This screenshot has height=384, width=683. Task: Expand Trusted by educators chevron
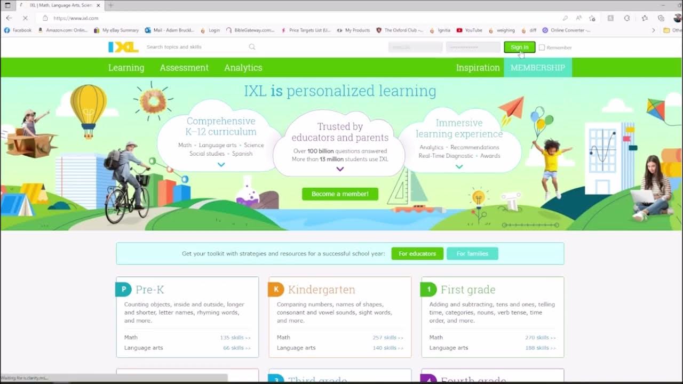click(340, 169)
